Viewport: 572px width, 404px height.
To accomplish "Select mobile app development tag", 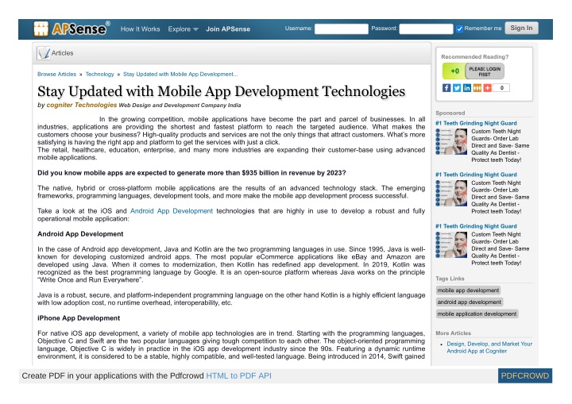I will [x=468, y=290].
